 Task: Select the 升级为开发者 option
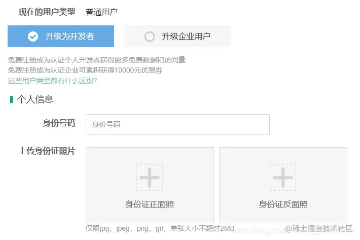pos(61,37)
